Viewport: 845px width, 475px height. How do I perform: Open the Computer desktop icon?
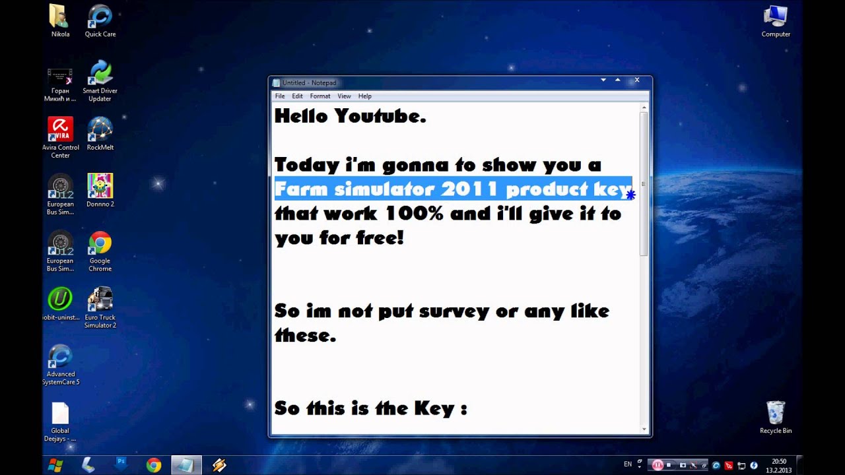(x=776, y=21)
